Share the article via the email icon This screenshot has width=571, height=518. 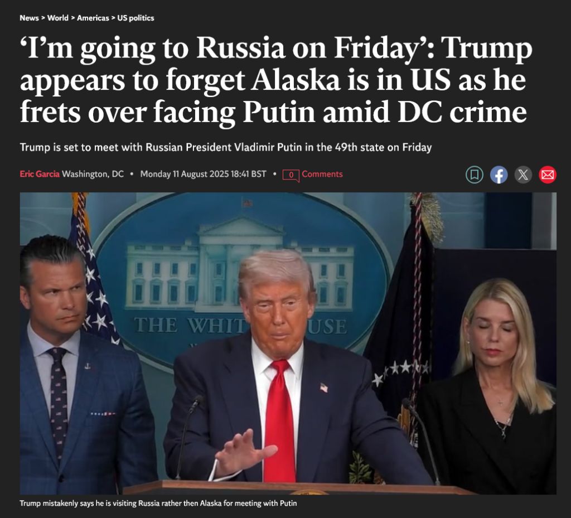548,175
